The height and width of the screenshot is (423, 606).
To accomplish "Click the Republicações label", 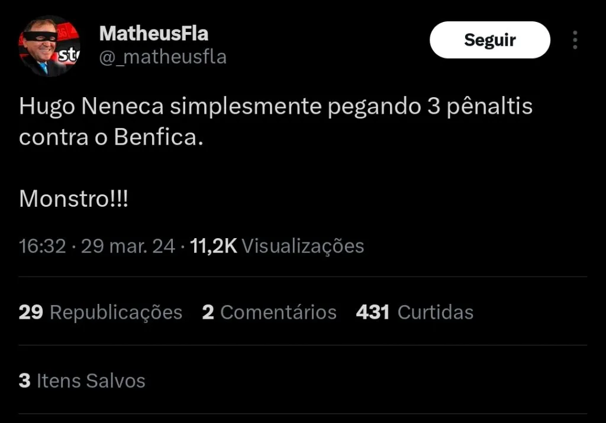I will tap(115, 312).
